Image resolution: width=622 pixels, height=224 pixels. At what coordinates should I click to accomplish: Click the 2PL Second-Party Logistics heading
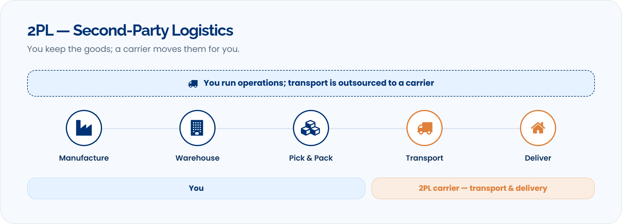click(130, 31)
